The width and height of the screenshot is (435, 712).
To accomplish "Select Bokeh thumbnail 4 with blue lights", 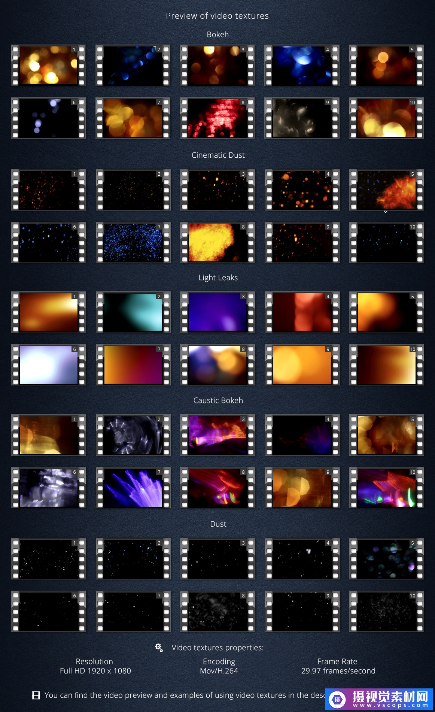I will (x=302, y=65).
